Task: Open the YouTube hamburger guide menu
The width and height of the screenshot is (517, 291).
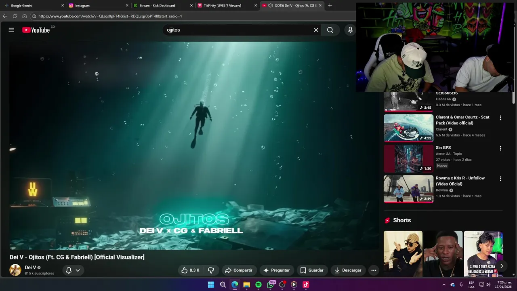Action: pyautogui.click(x=11, y=30)
